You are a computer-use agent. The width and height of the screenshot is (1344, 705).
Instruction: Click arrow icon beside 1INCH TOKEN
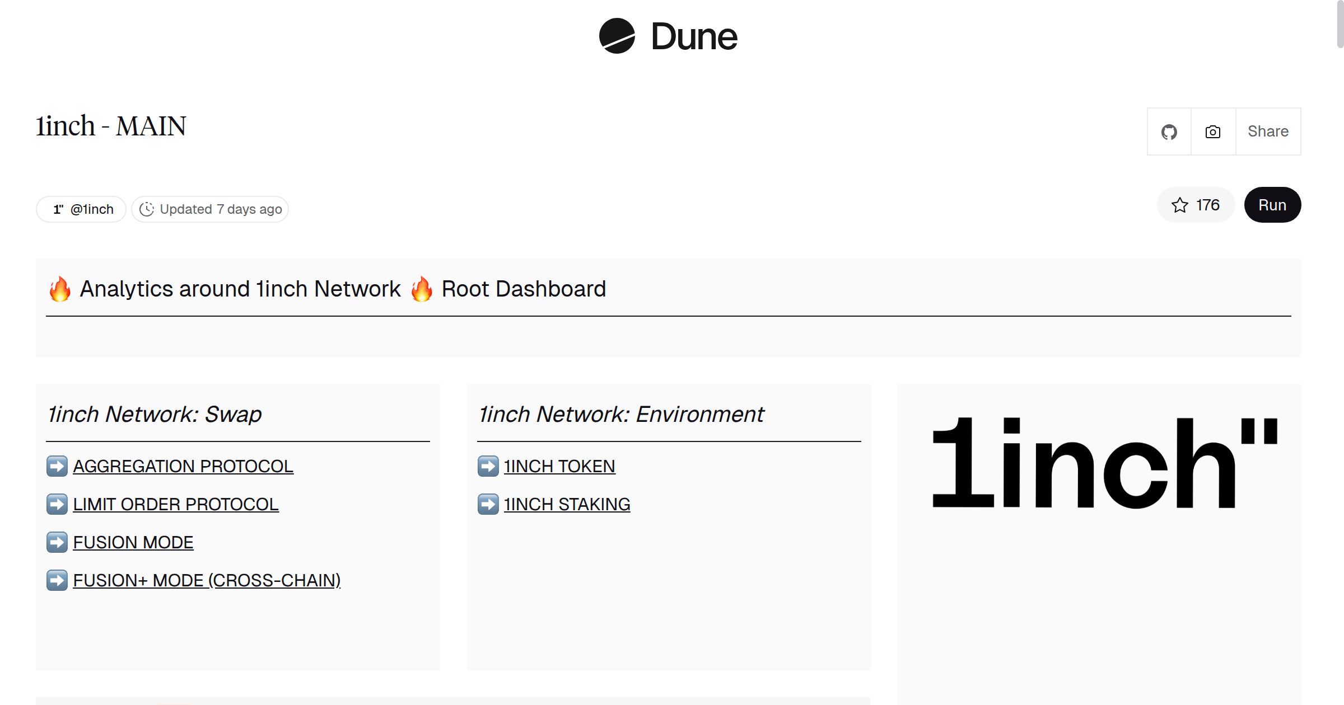click(x=488, y=466)
